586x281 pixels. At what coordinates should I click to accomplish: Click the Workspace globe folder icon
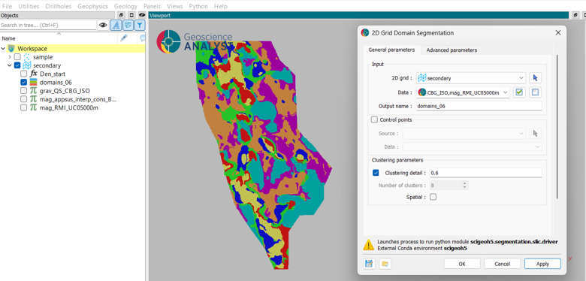[11, 49]
